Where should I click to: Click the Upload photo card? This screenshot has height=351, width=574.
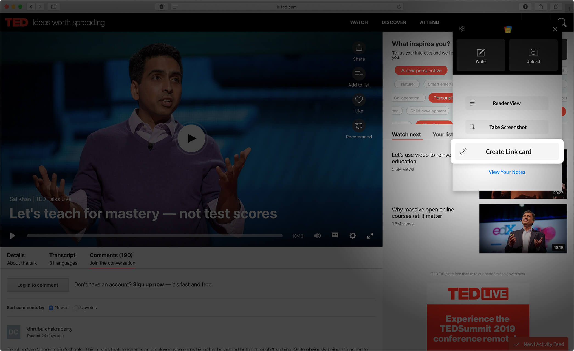pos(533,55)
